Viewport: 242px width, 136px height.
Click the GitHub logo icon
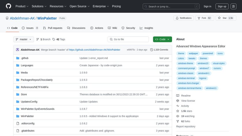[x=8, y=6]
